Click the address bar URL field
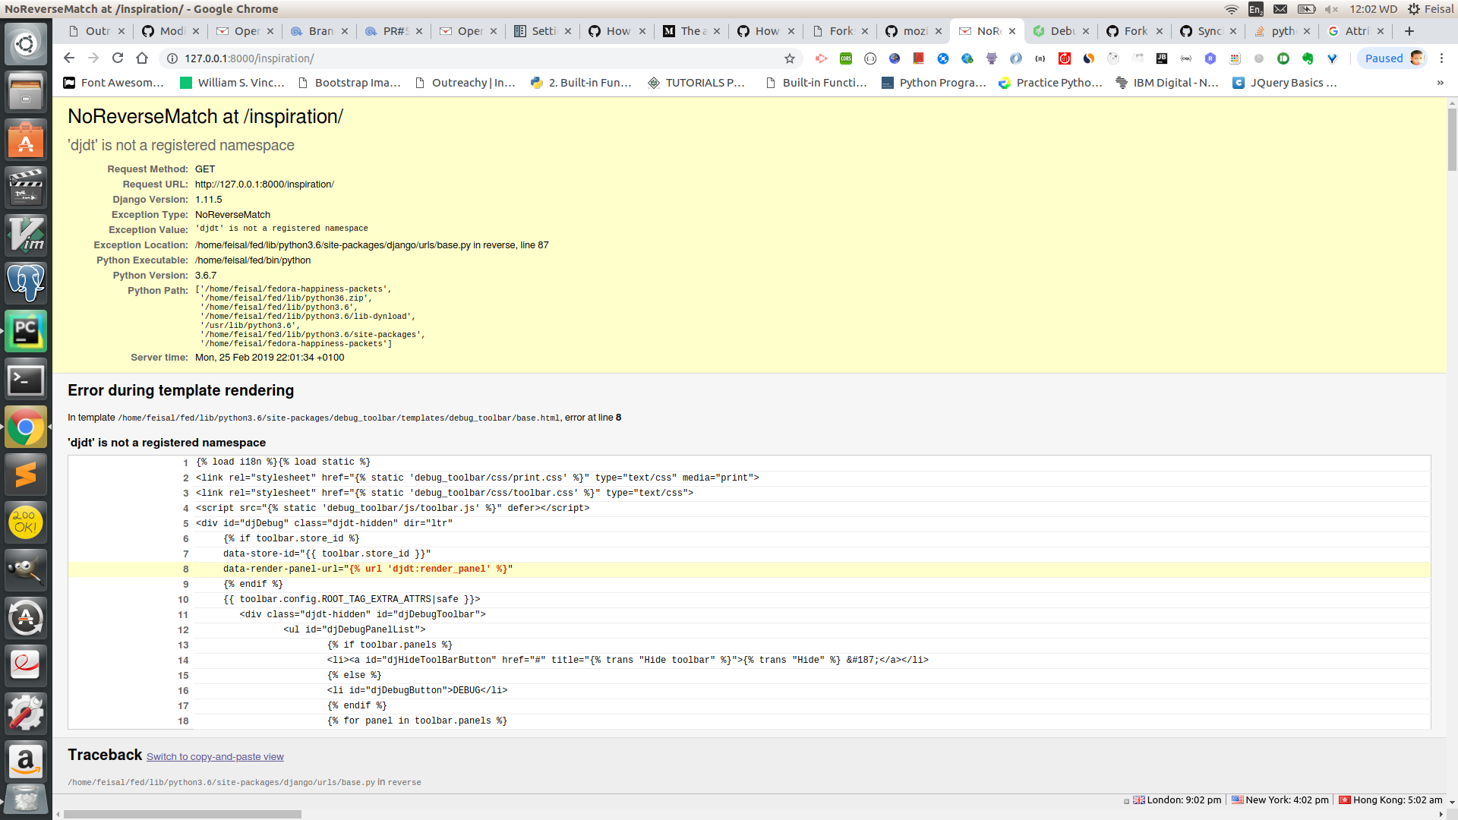The image size is (1458, 820). click(478, 58)
